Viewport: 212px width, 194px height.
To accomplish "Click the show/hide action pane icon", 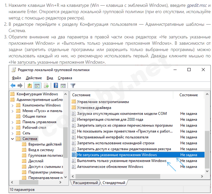I will coord(63,86).
